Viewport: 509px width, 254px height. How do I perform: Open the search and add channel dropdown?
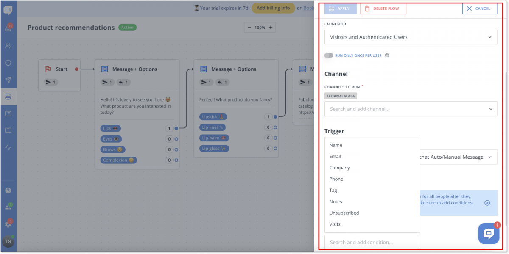click(x=410, y=109)
